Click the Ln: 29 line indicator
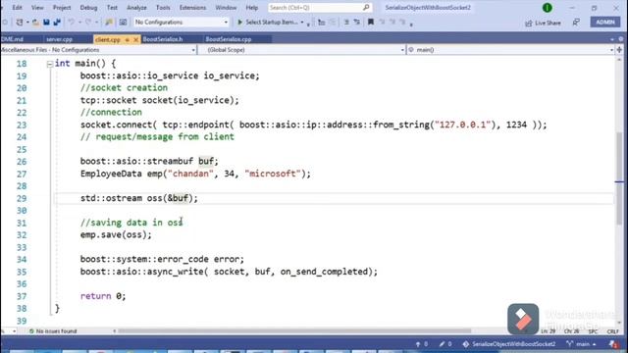The width and height of the screenshot is (628, 353). (x=549, y=331)
